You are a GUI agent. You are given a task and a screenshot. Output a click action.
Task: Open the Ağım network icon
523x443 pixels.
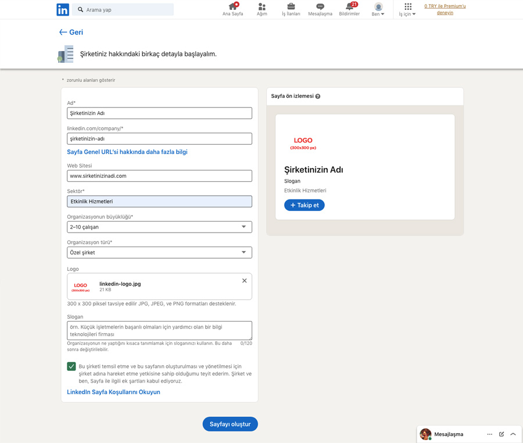[x=261, y=9]
